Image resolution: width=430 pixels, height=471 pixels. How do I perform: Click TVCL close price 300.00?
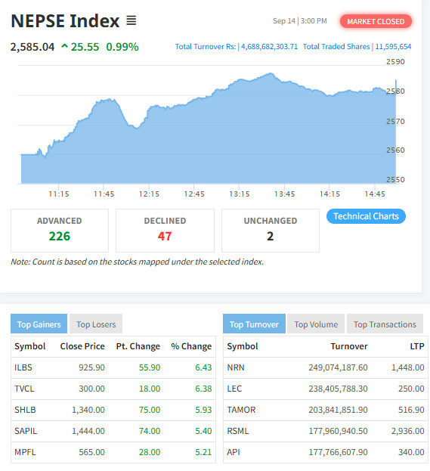coord(91,389)
